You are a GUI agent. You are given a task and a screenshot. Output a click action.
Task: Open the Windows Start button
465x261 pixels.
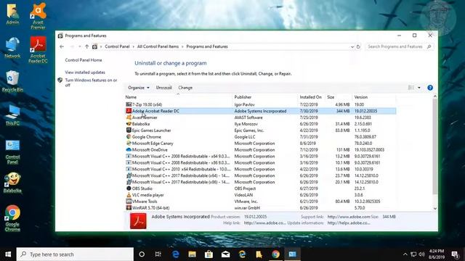(x=8, y=254)
